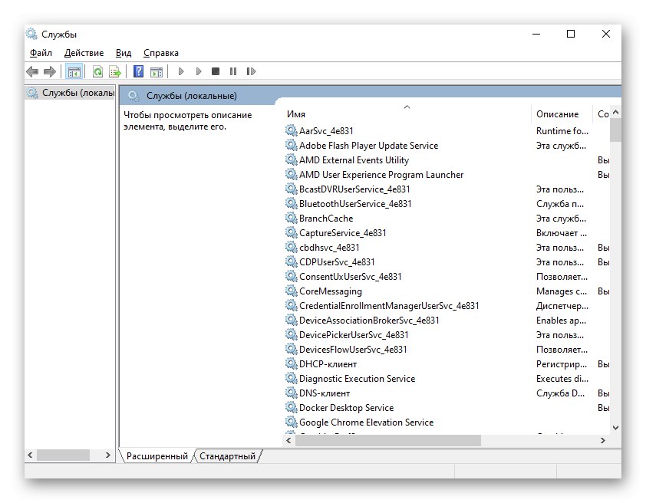Switch to the Стандартный tab
Image resolution: width=646 pixels, height=503 pixels.
(x=228, y=455)
